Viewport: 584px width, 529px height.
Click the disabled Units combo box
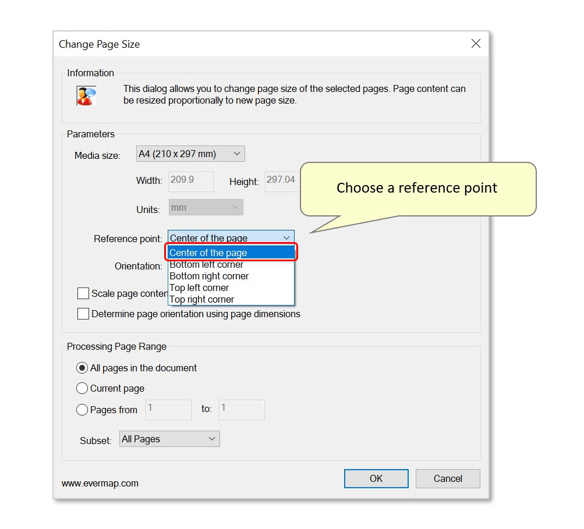pyautogui.click(x=205, y=207)
